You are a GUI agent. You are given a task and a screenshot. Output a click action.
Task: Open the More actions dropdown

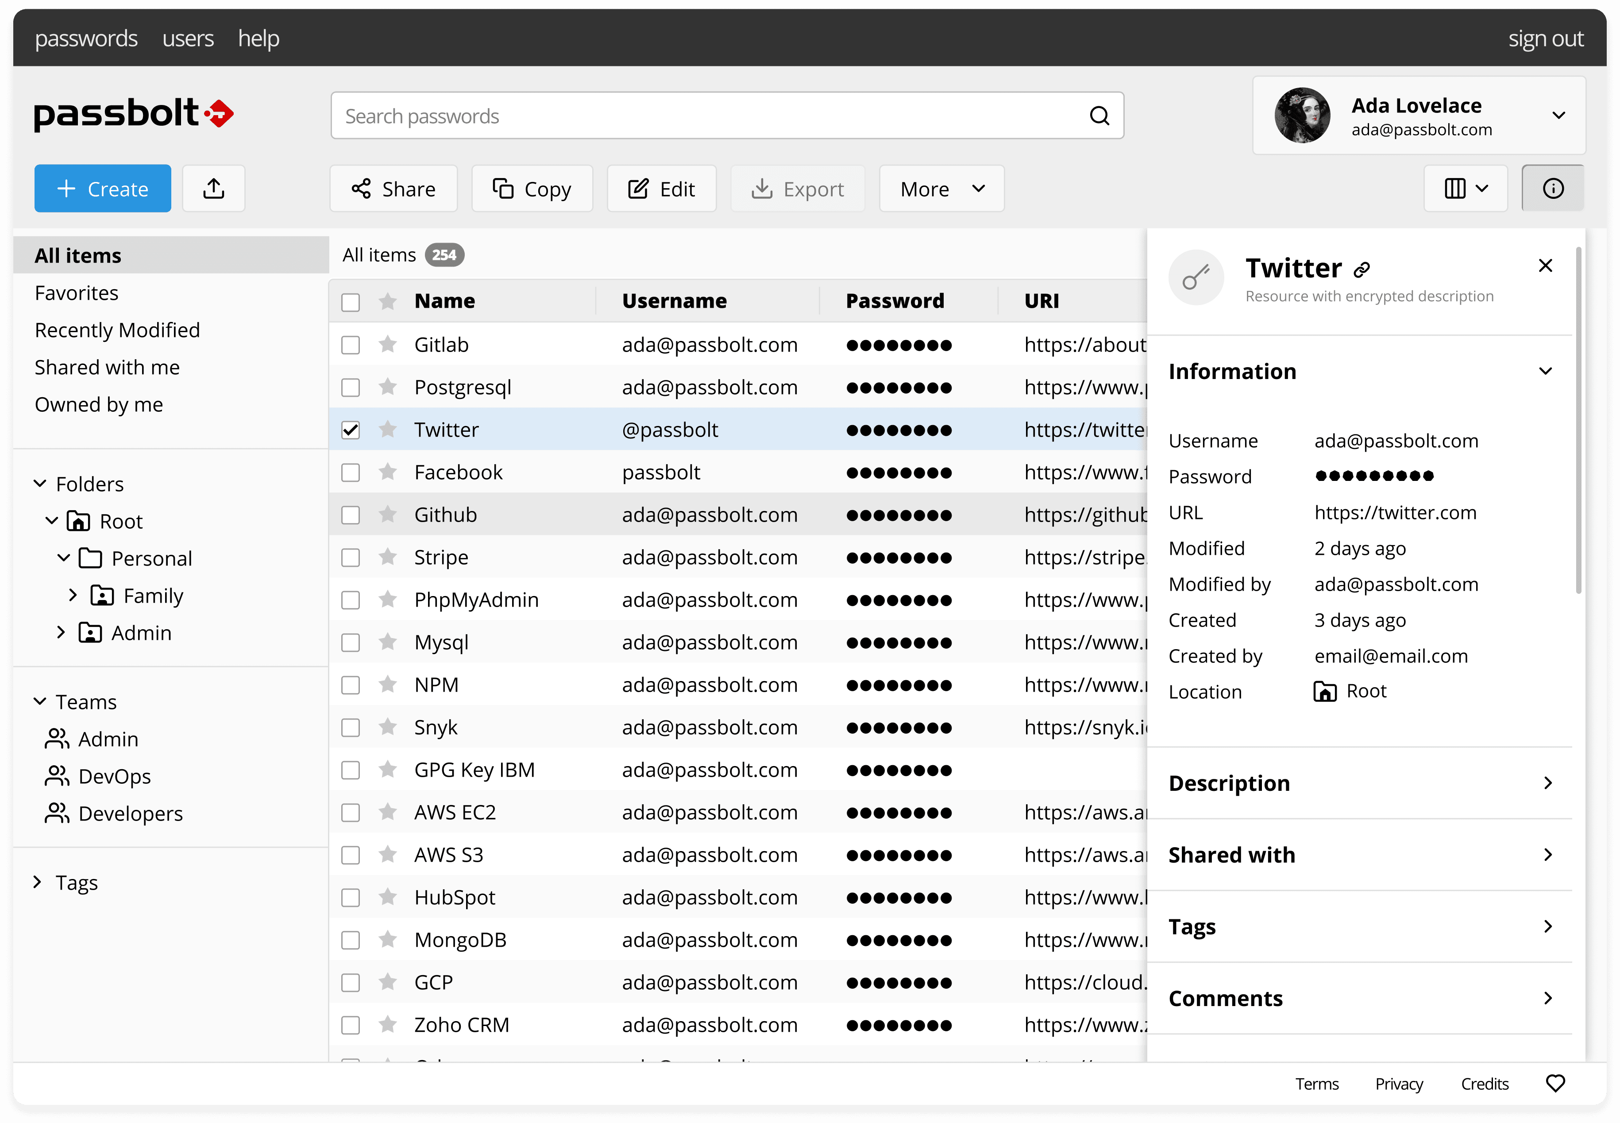[941, 188]
